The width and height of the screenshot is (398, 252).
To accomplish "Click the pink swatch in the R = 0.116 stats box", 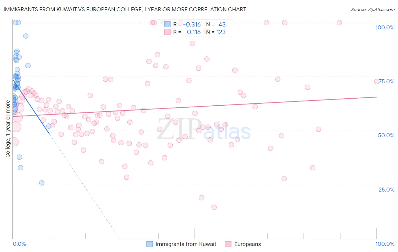I will tap(167, 32).
